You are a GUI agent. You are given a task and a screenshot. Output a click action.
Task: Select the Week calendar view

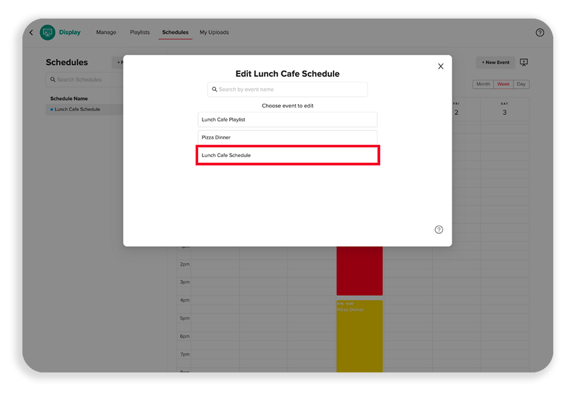point(503,84)
